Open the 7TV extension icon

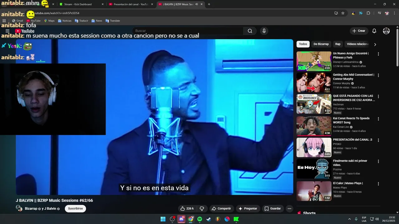[361, 13]
